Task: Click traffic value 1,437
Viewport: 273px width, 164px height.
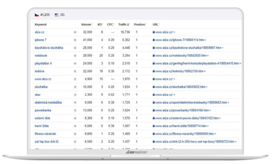Action: (126, 142)
